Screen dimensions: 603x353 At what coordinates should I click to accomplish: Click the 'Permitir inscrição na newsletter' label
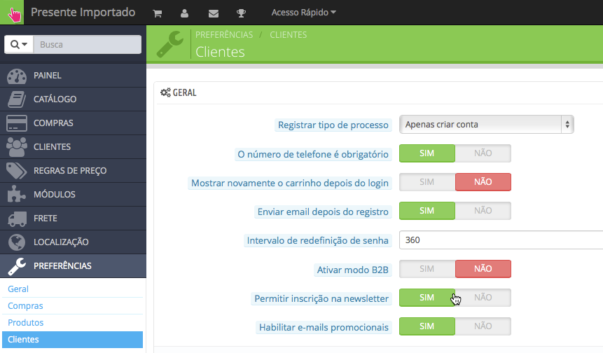tap(321, 299)
